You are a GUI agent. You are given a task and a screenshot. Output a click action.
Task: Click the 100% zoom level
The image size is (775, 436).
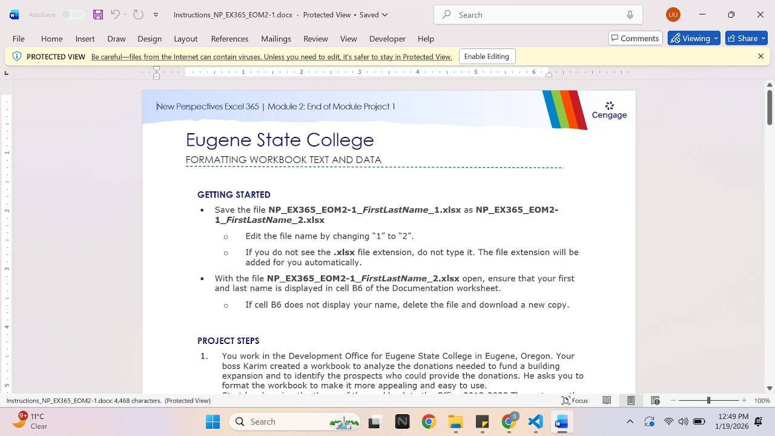(762, 400)
